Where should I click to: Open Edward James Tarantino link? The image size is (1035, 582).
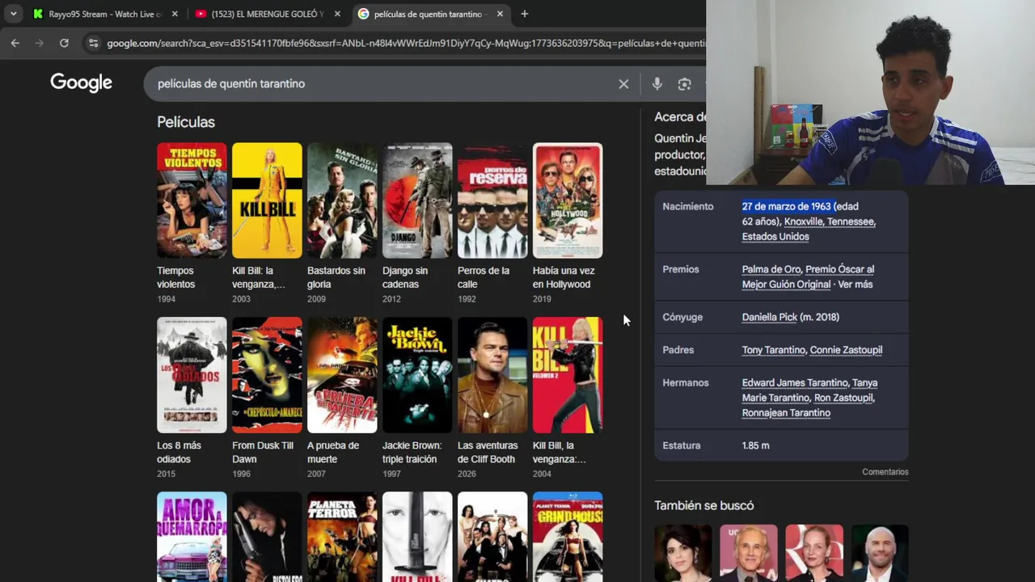(x=795, y=383)
